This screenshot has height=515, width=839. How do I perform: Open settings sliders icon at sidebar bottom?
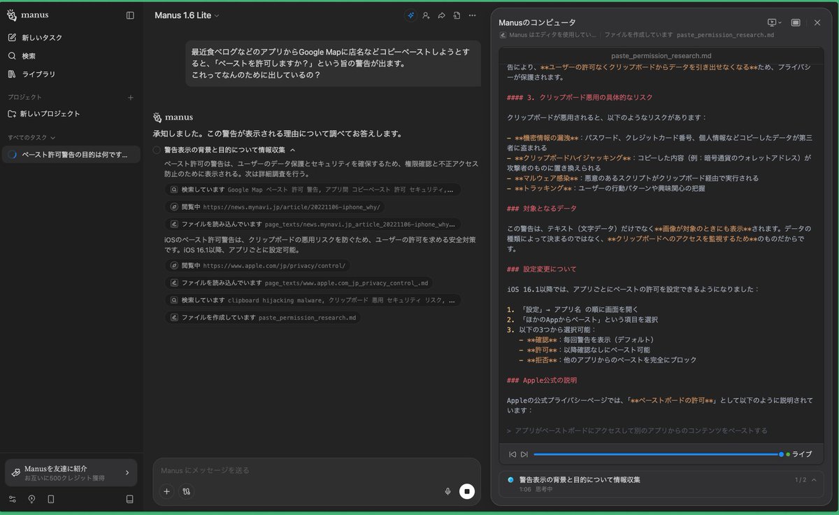13,499
